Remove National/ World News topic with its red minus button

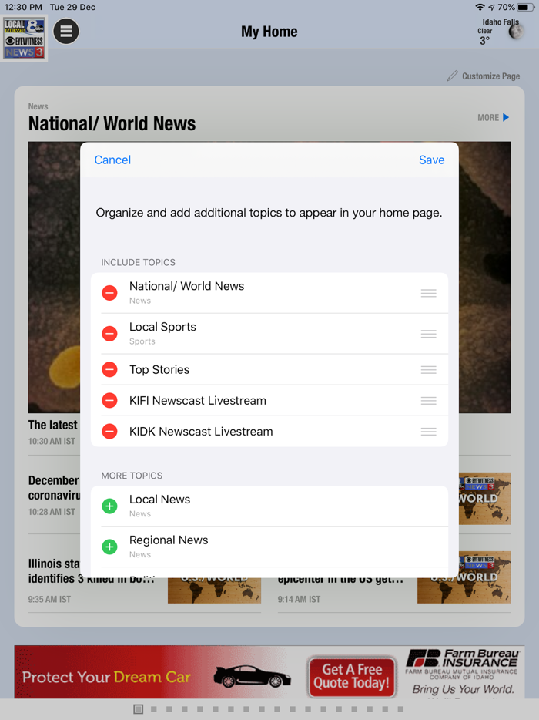point(109,292)
